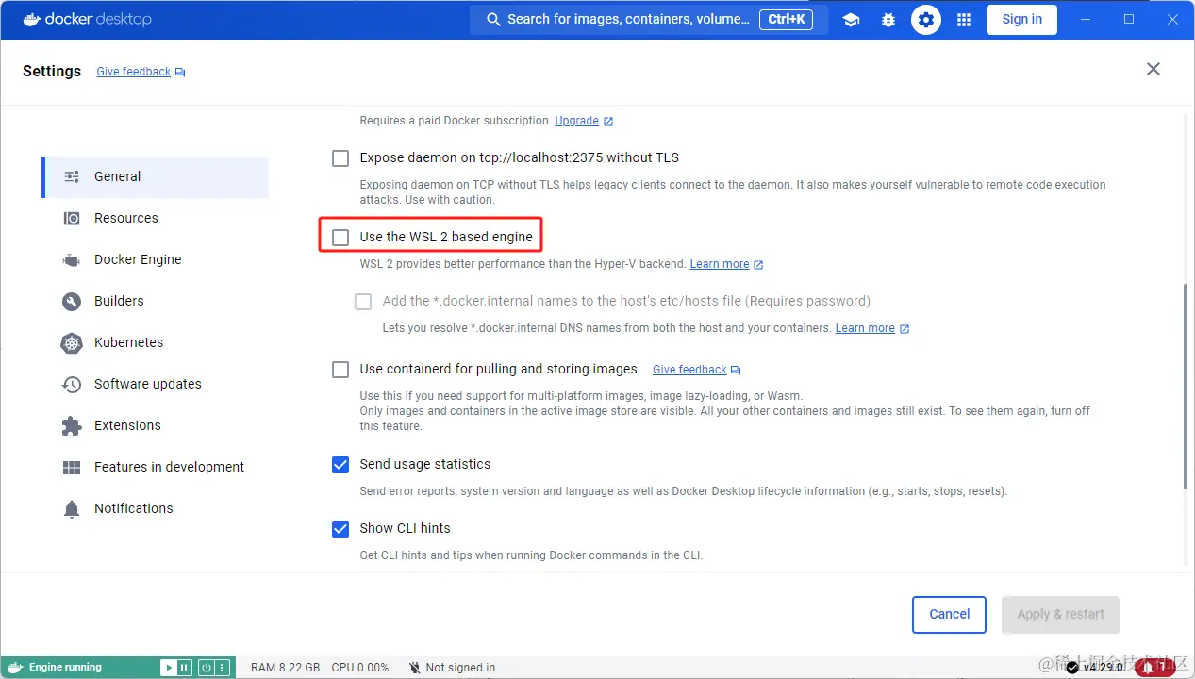This screenshot has width=1195, height=679.
Task: Select the Notifications settings tab
Action: click(x=156, y=508)
